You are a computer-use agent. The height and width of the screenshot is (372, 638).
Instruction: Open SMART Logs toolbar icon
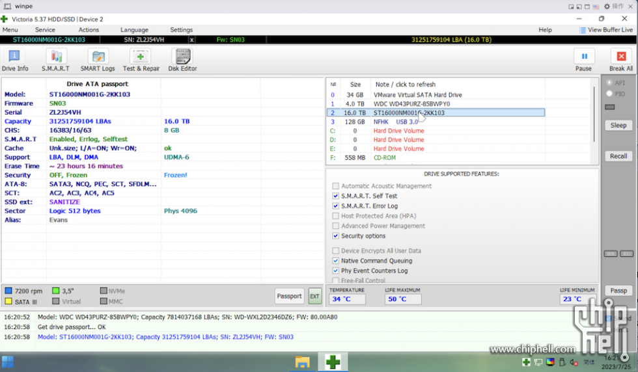point(98,60)
